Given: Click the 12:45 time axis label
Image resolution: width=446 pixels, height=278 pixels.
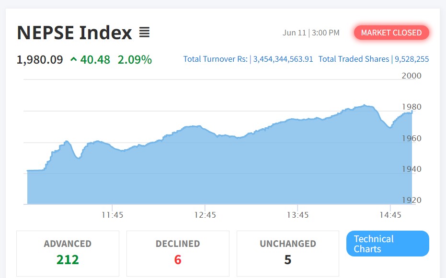Looking at the screenshot, I should (205, 215).
